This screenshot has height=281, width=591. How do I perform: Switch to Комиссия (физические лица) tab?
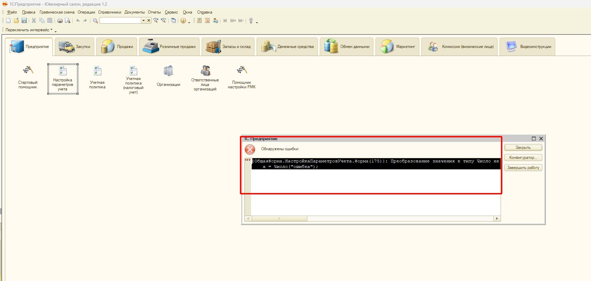point(459,47)
